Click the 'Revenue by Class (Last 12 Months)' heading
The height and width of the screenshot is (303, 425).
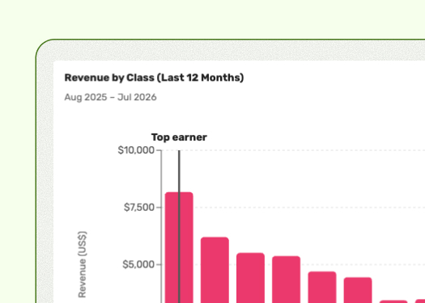click(154, 78)
